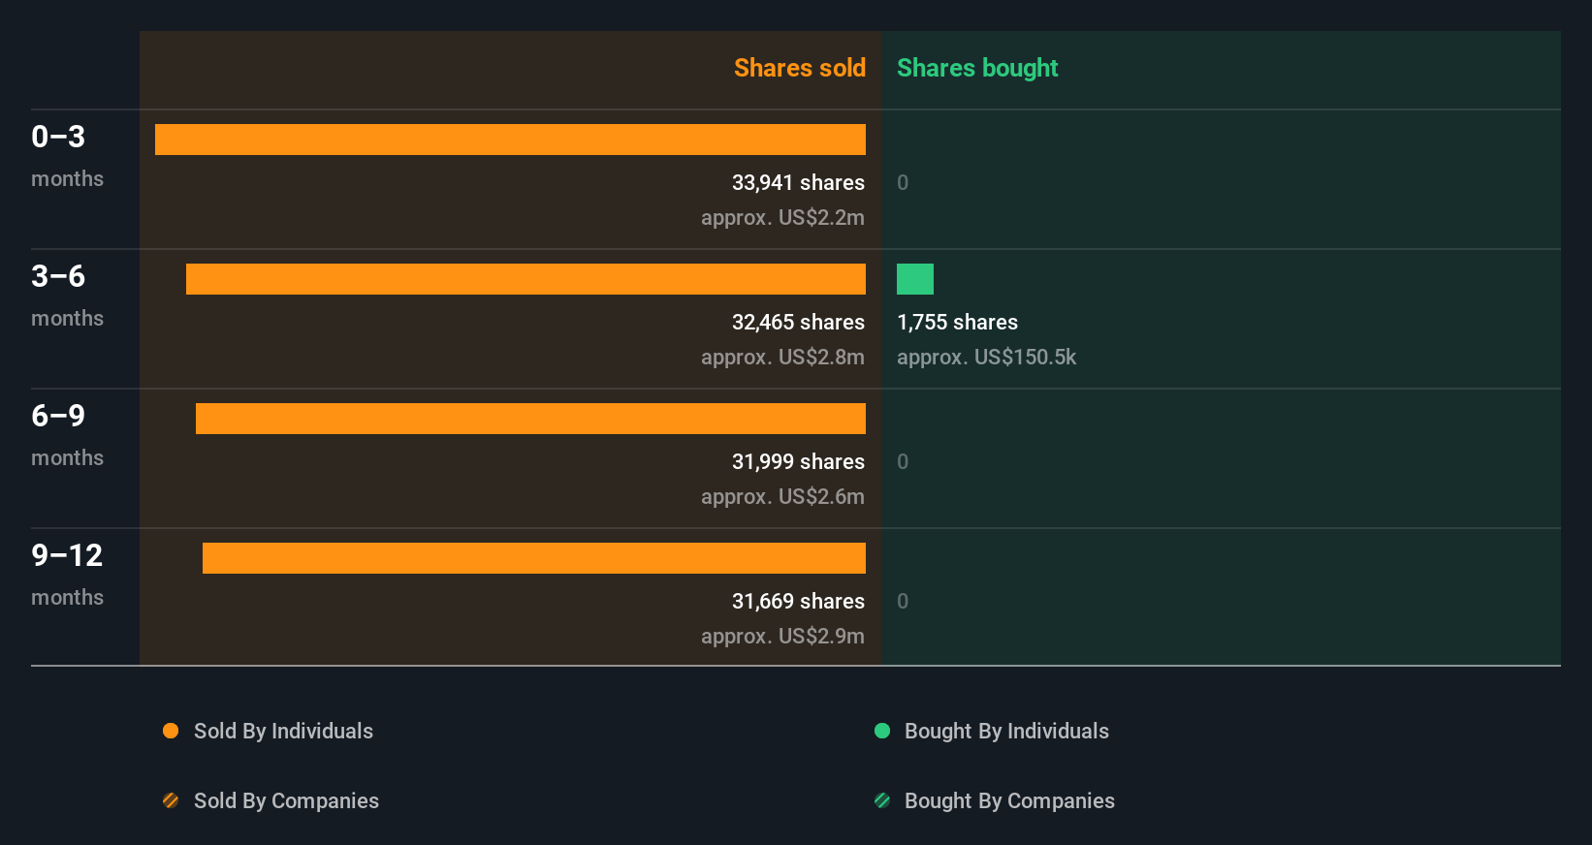The image size is (1592, 845).
Task: Click the striped Sold By Companies legend icon
Action: coord(171,800)
